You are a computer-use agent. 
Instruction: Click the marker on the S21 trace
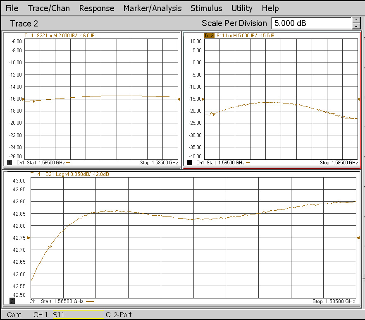point(50,247)
